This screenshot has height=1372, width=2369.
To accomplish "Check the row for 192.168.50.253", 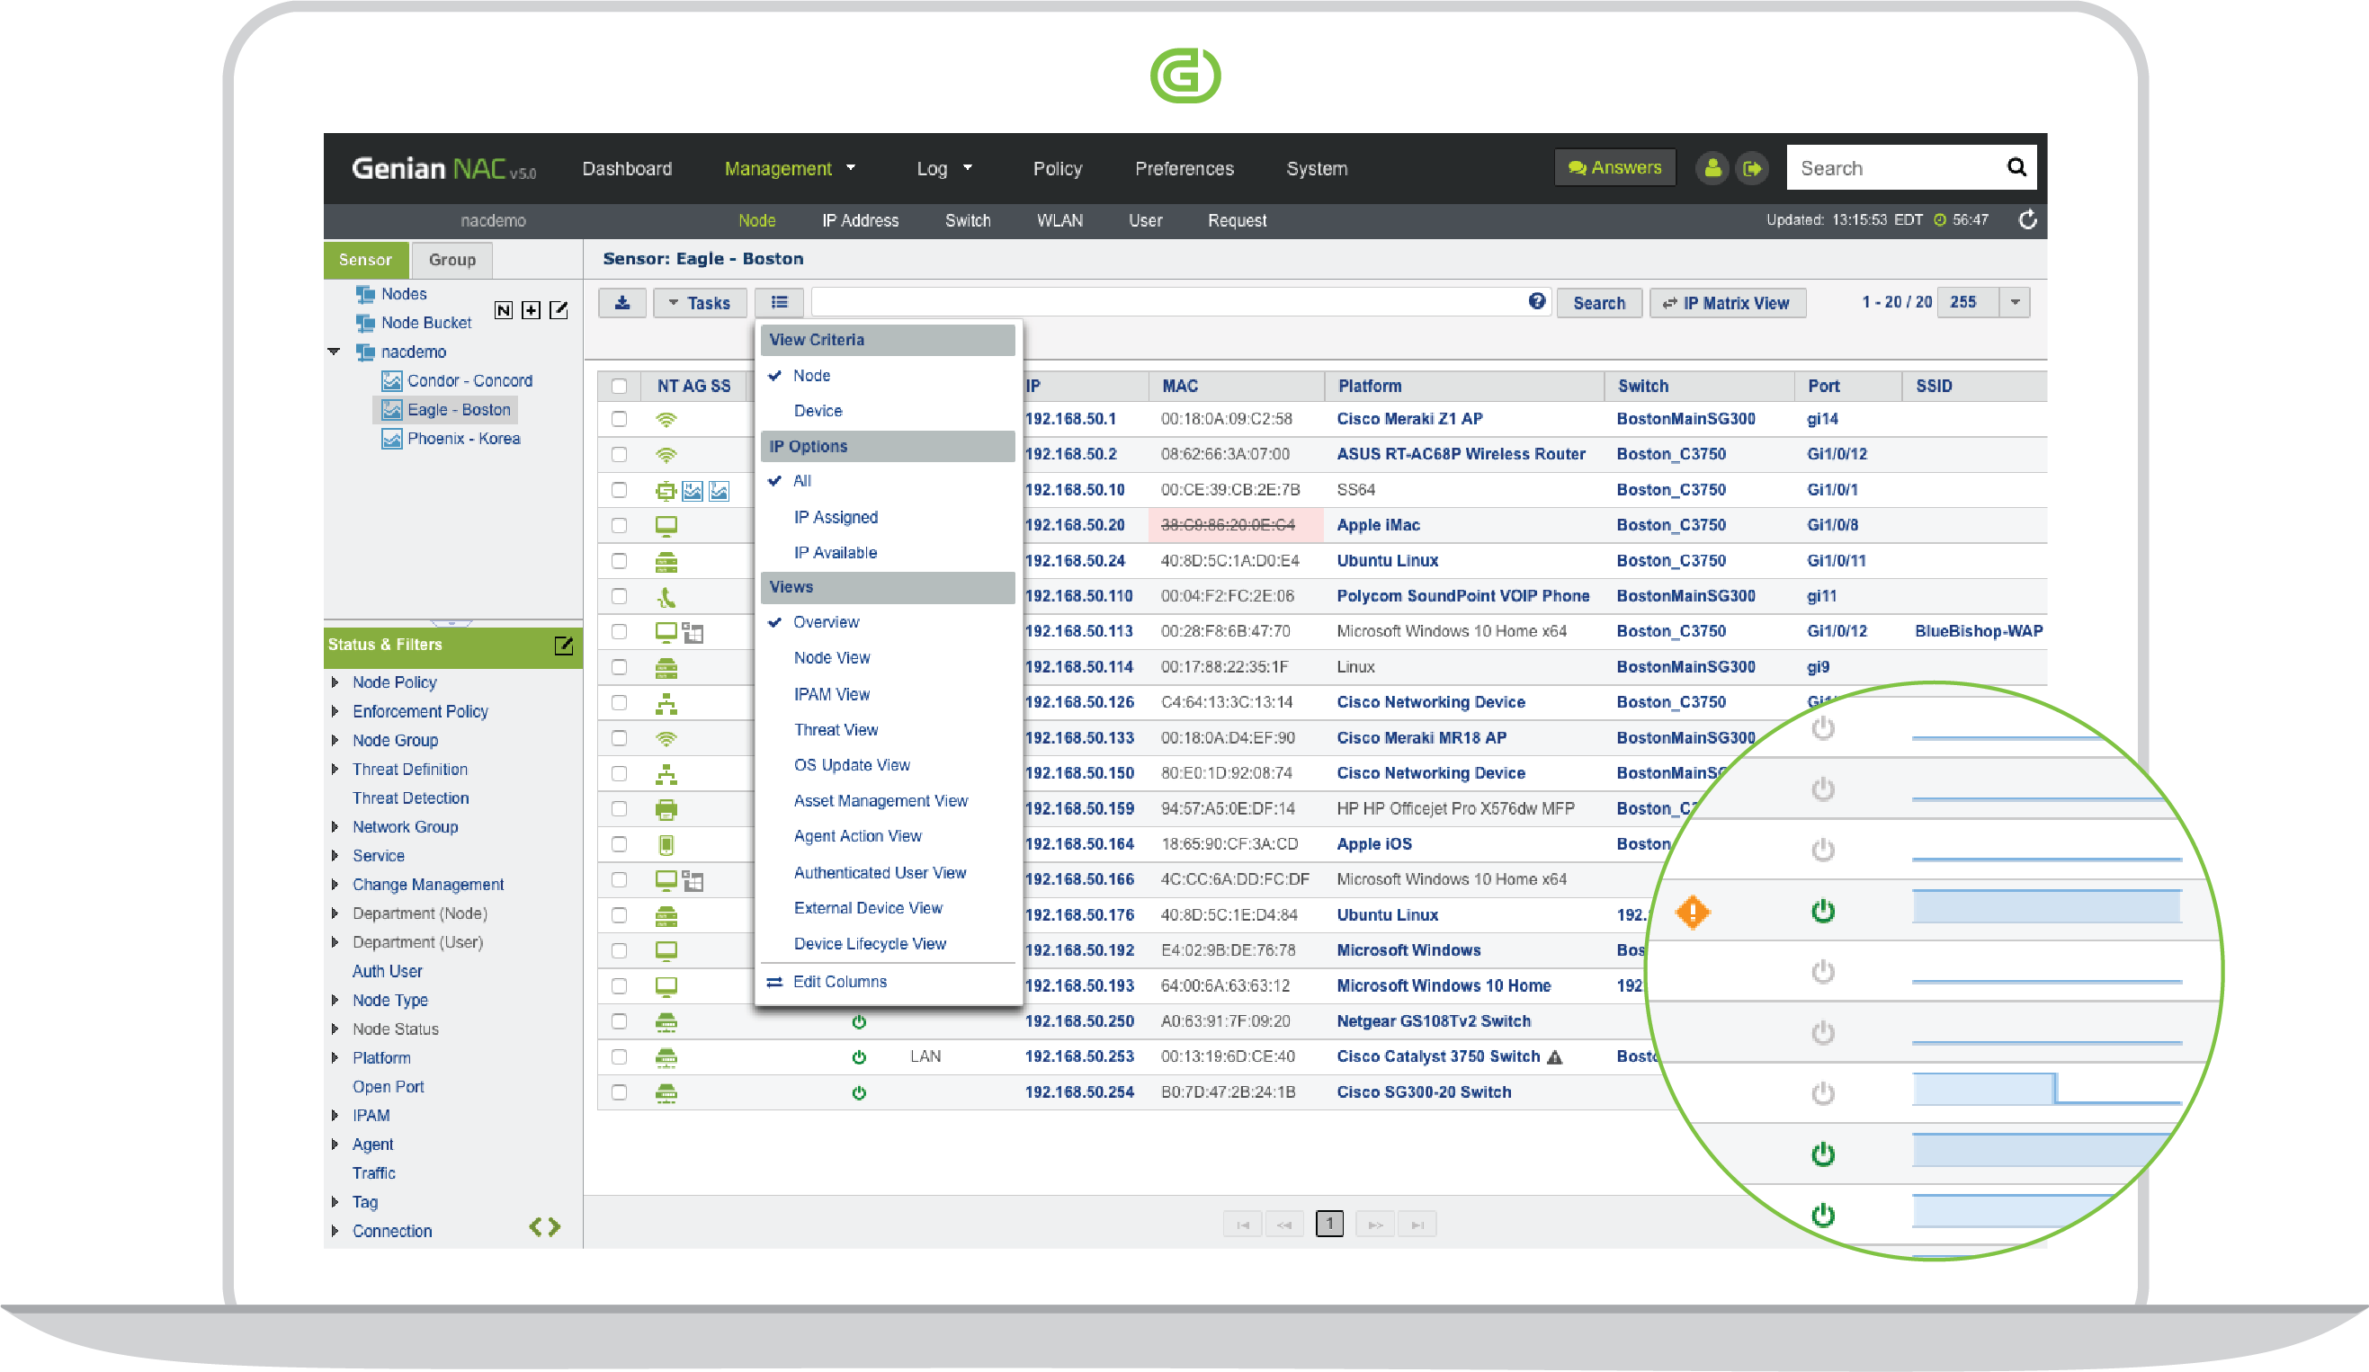I will [619, 1057].
